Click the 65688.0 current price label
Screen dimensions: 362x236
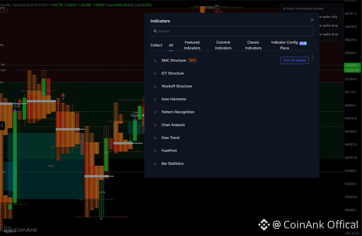[x=352, y=65]
